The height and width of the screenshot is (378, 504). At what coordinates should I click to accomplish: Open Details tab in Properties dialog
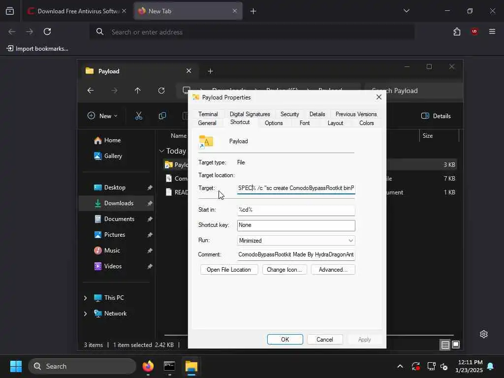tap(317, 114)
